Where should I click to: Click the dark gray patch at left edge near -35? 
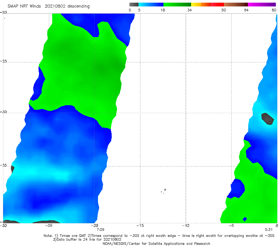(x=12, y=169)
